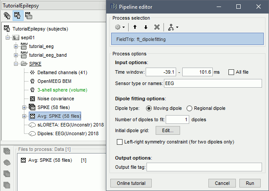Switch to the anatomy view icon
The height and width of the screenshot is (191, 269).
coord(7,16)
